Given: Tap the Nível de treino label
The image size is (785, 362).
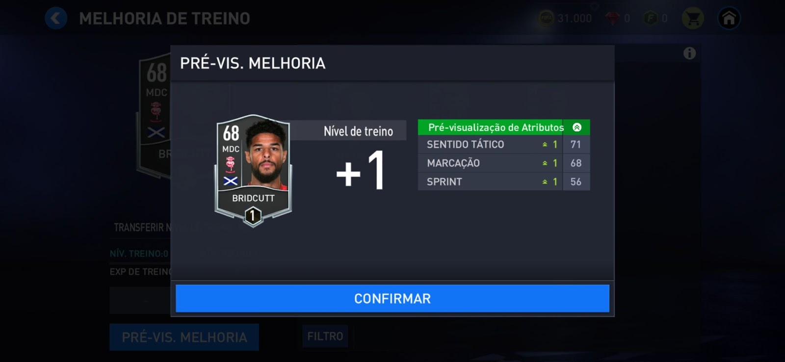Looking at the screenshot, I should pos(358,131).
